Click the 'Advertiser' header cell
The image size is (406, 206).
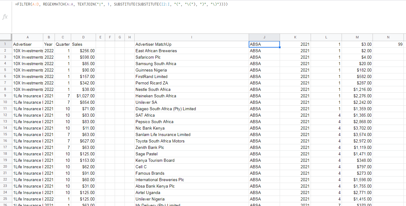click(28, 44)
